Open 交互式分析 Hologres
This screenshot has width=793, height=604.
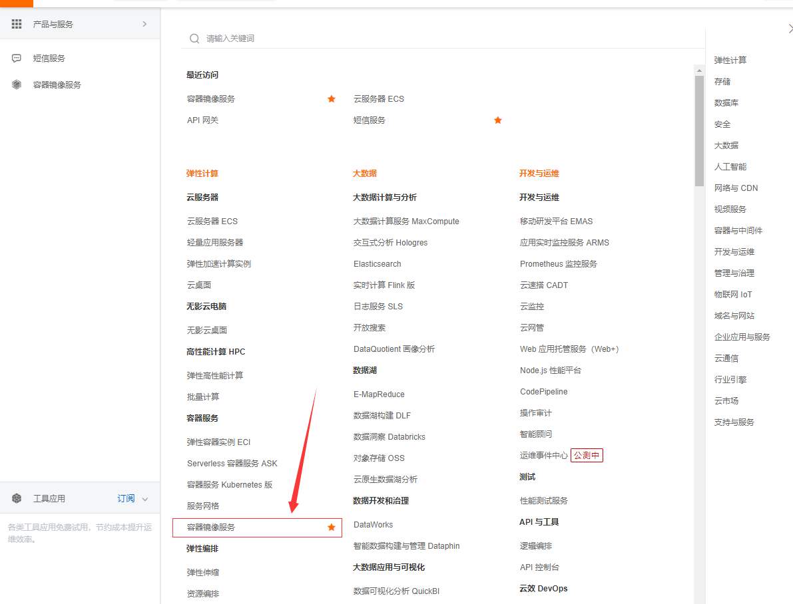[x=390, y=243]
